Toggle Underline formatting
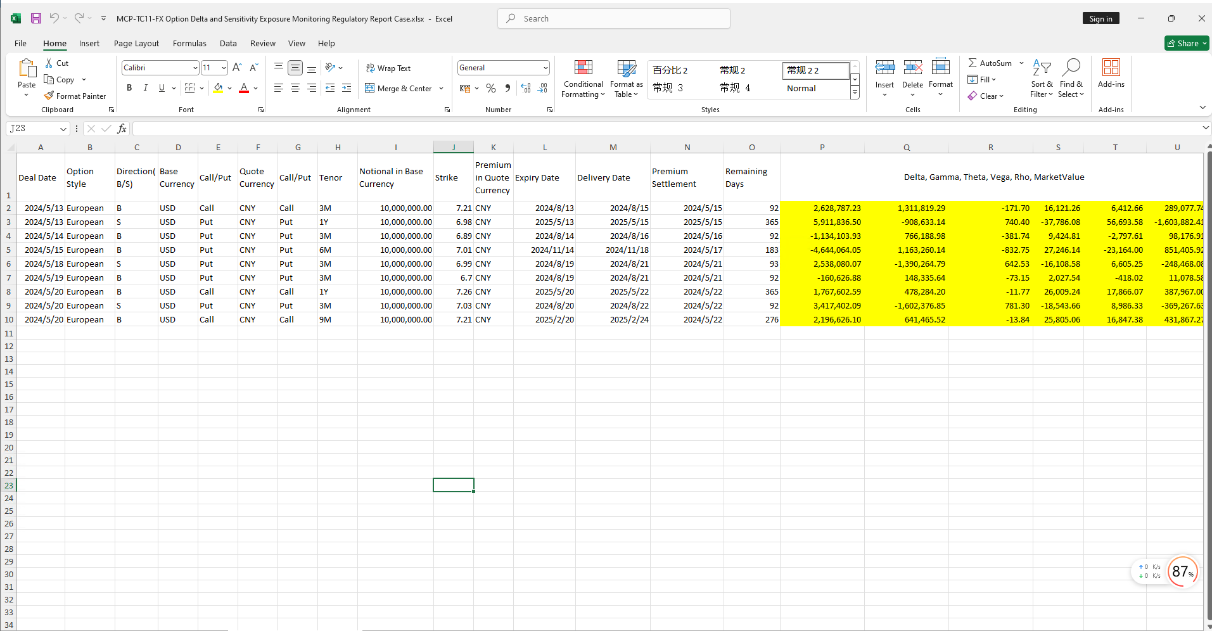Image resolution: width=1212 pixels, height=631 pixels. point(162,88)
